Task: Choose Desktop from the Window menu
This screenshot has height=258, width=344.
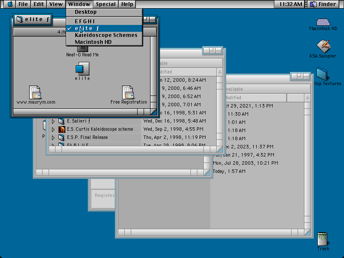Action: tap(104, 12)
